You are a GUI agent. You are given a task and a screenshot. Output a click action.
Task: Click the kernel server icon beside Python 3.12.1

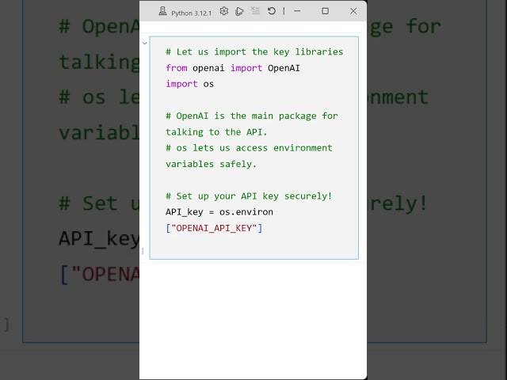tap(162, 12)
